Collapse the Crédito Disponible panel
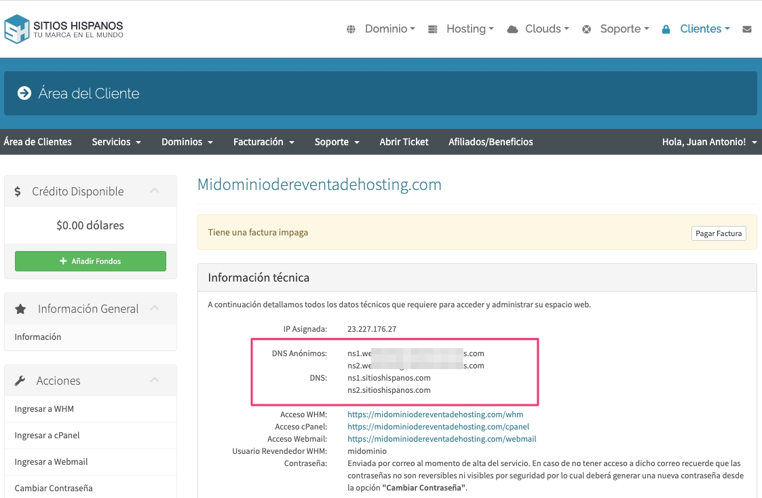 coord(155,191)
